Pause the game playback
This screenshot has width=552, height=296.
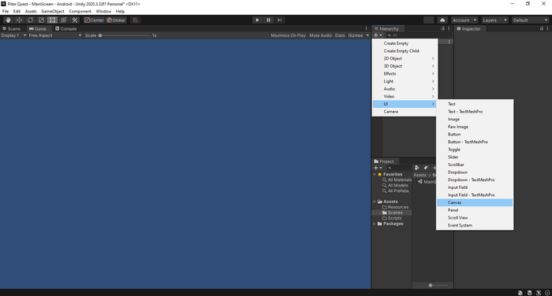click(x=268, y=20)
